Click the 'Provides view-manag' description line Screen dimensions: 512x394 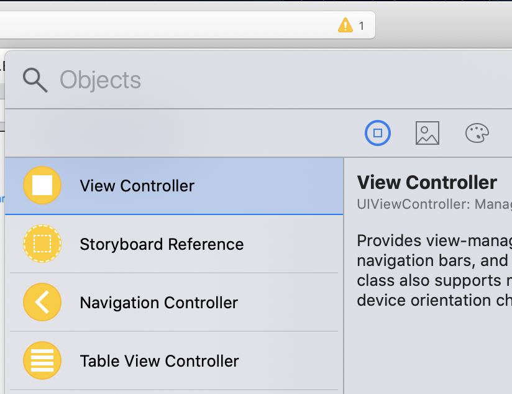(x=434, y=241)
